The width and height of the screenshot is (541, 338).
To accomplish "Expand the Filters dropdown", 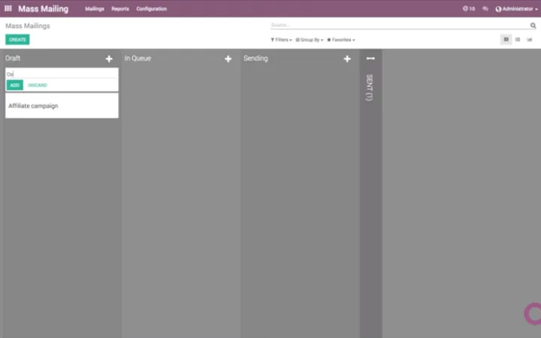I will (281, 40).
